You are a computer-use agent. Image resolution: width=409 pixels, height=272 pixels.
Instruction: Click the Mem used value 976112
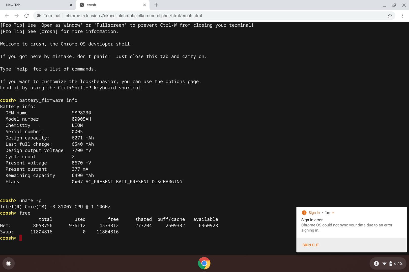point(77,226)
